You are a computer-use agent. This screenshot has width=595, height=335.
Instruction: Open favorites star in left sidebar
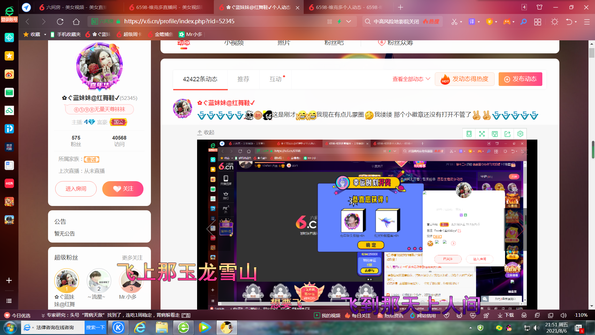(9, 56)
